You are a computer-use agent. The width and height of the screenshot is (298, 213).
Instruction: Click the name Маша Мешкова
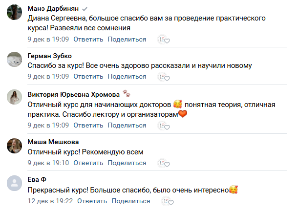[52, 142]
